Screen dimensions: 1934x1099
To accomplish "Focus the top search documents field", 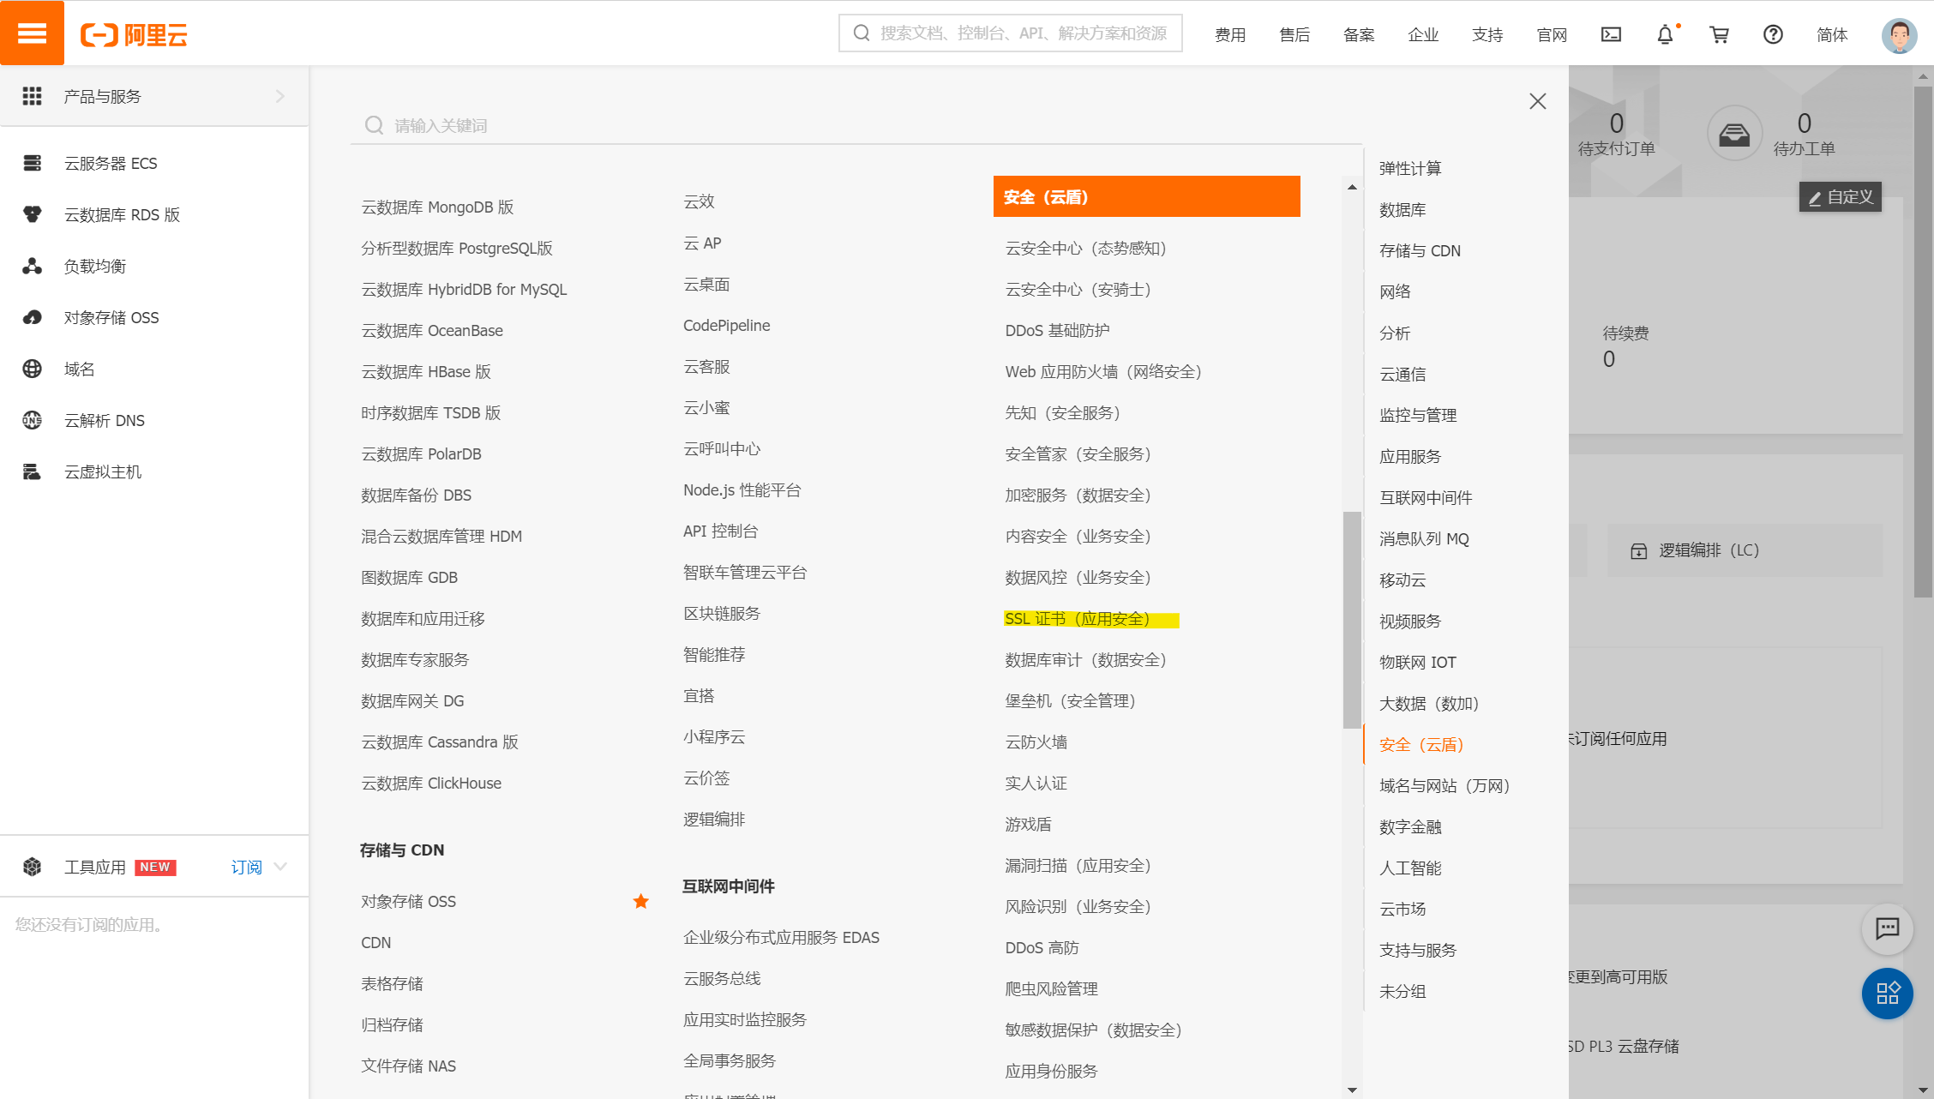I will pyautogui.click(x=1010, y=33).
